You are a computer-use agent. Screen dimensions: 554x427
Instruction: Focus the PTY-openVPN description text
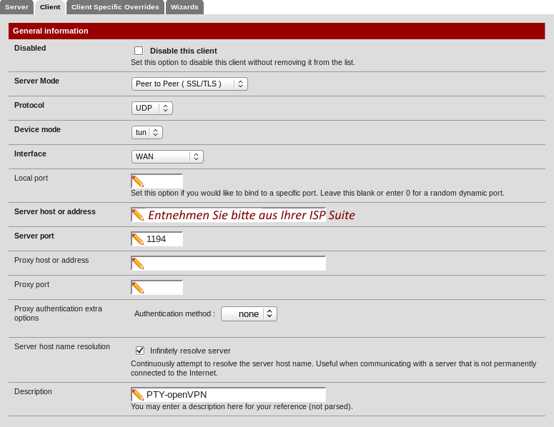pyautogui.click(x=177, y=395)
